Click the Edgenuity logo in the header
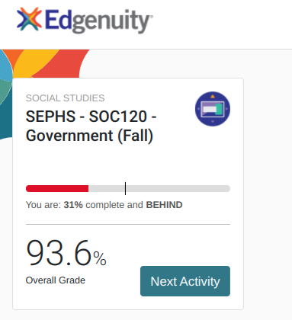Image resolution: width=292 pixels, height=320 pixels. tap(85, 21)
